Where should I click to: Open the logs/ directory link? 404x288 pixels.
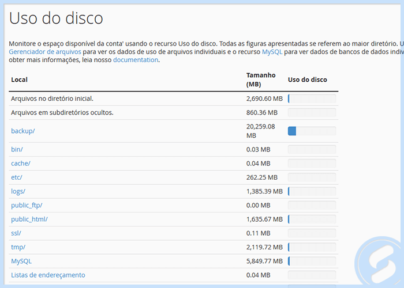[18, 191]
